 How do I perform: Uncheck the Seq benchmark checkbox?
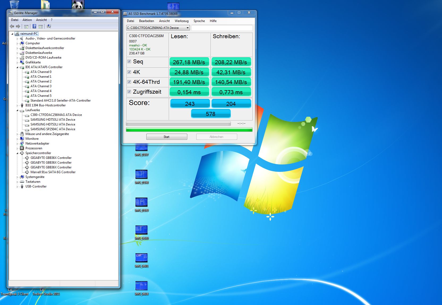pyautogui.click(x=129, y=62)
